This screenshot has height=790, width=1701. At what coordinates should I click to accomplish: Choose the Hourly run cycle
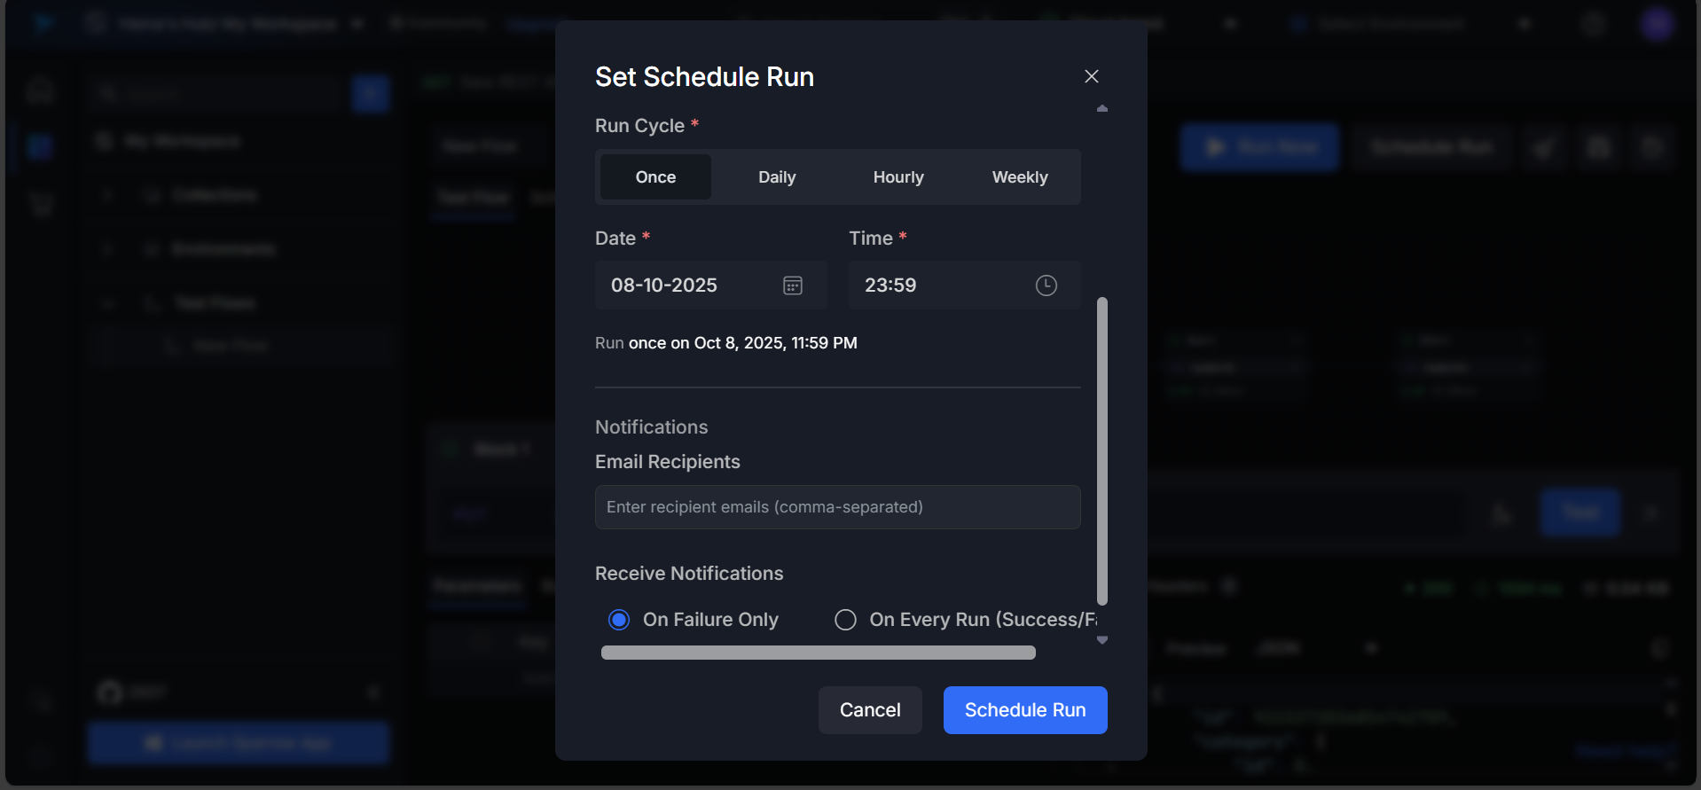point(898,177)
